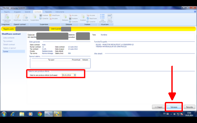
Task: Open the Instrumente ribbon tab
Action: (x=60, y=12)
